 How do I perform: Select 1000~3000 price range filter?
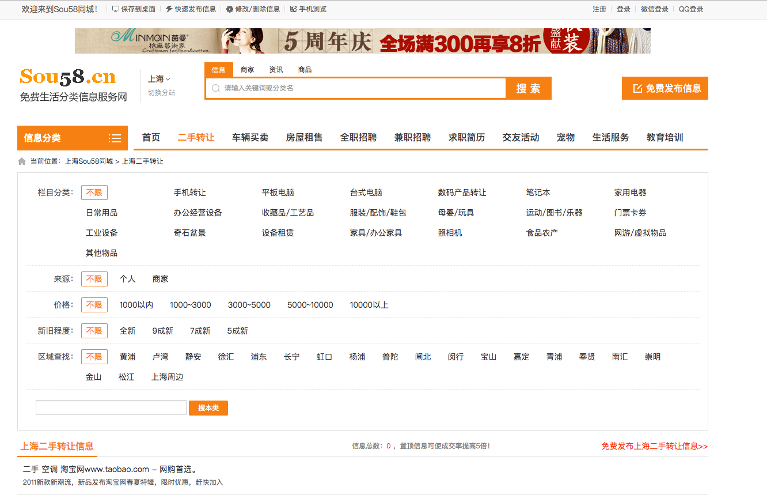[x=190, y=305]
